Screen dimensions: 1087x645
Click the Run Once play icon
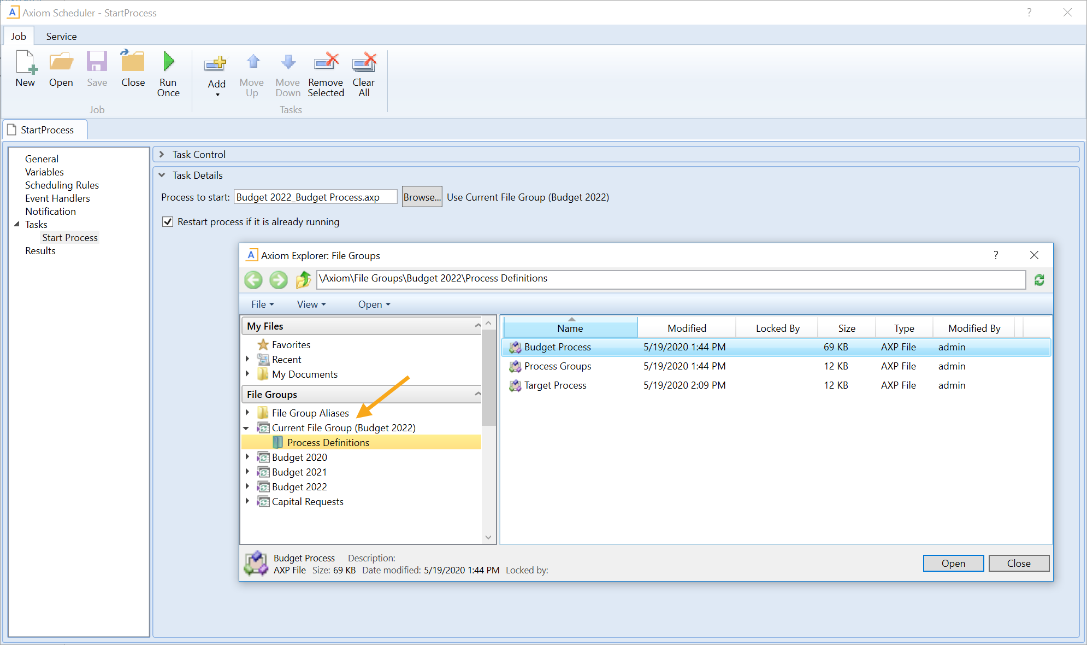tap(168, 62)
